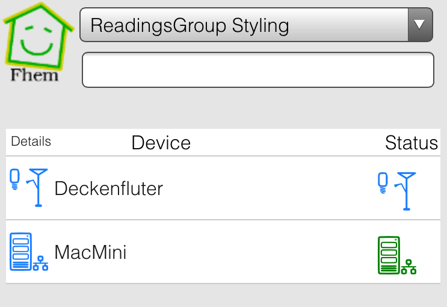Click the Device column header
The height and width of the screenshot is (307, 447).
click(x=161, y=143)
